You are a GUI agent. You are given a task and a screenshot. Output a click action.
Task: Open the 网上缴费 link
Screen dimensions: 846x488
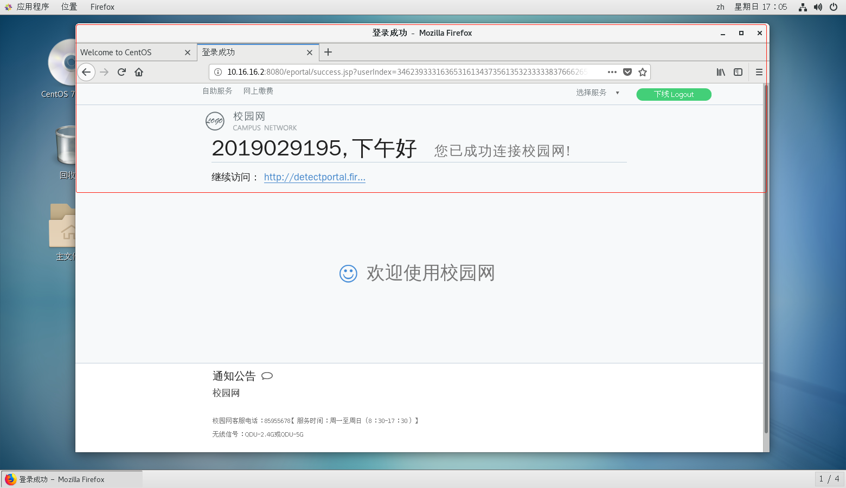[258, 91]
